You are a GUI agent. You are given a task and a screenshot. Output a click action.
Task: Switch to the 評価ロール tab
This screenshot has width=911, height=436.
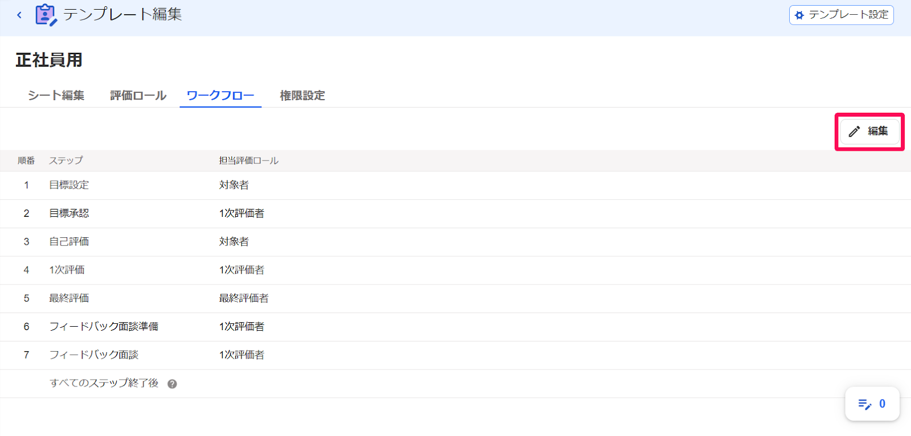pyautogui.click(x=138, y=96)
